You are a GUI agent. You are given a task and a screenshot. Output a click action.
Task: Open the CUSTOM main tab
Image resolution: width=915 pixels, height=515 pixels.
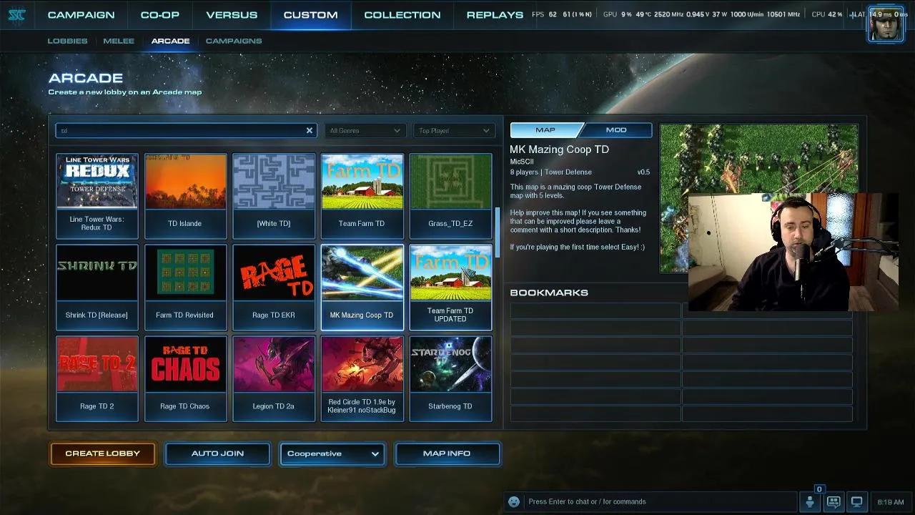click(310, 15)
